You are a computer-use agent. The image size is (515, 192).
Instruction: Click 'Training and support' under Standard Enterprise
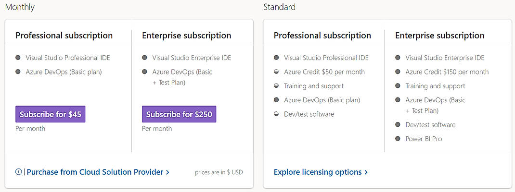pyautogui.click(x=435, y=86)
